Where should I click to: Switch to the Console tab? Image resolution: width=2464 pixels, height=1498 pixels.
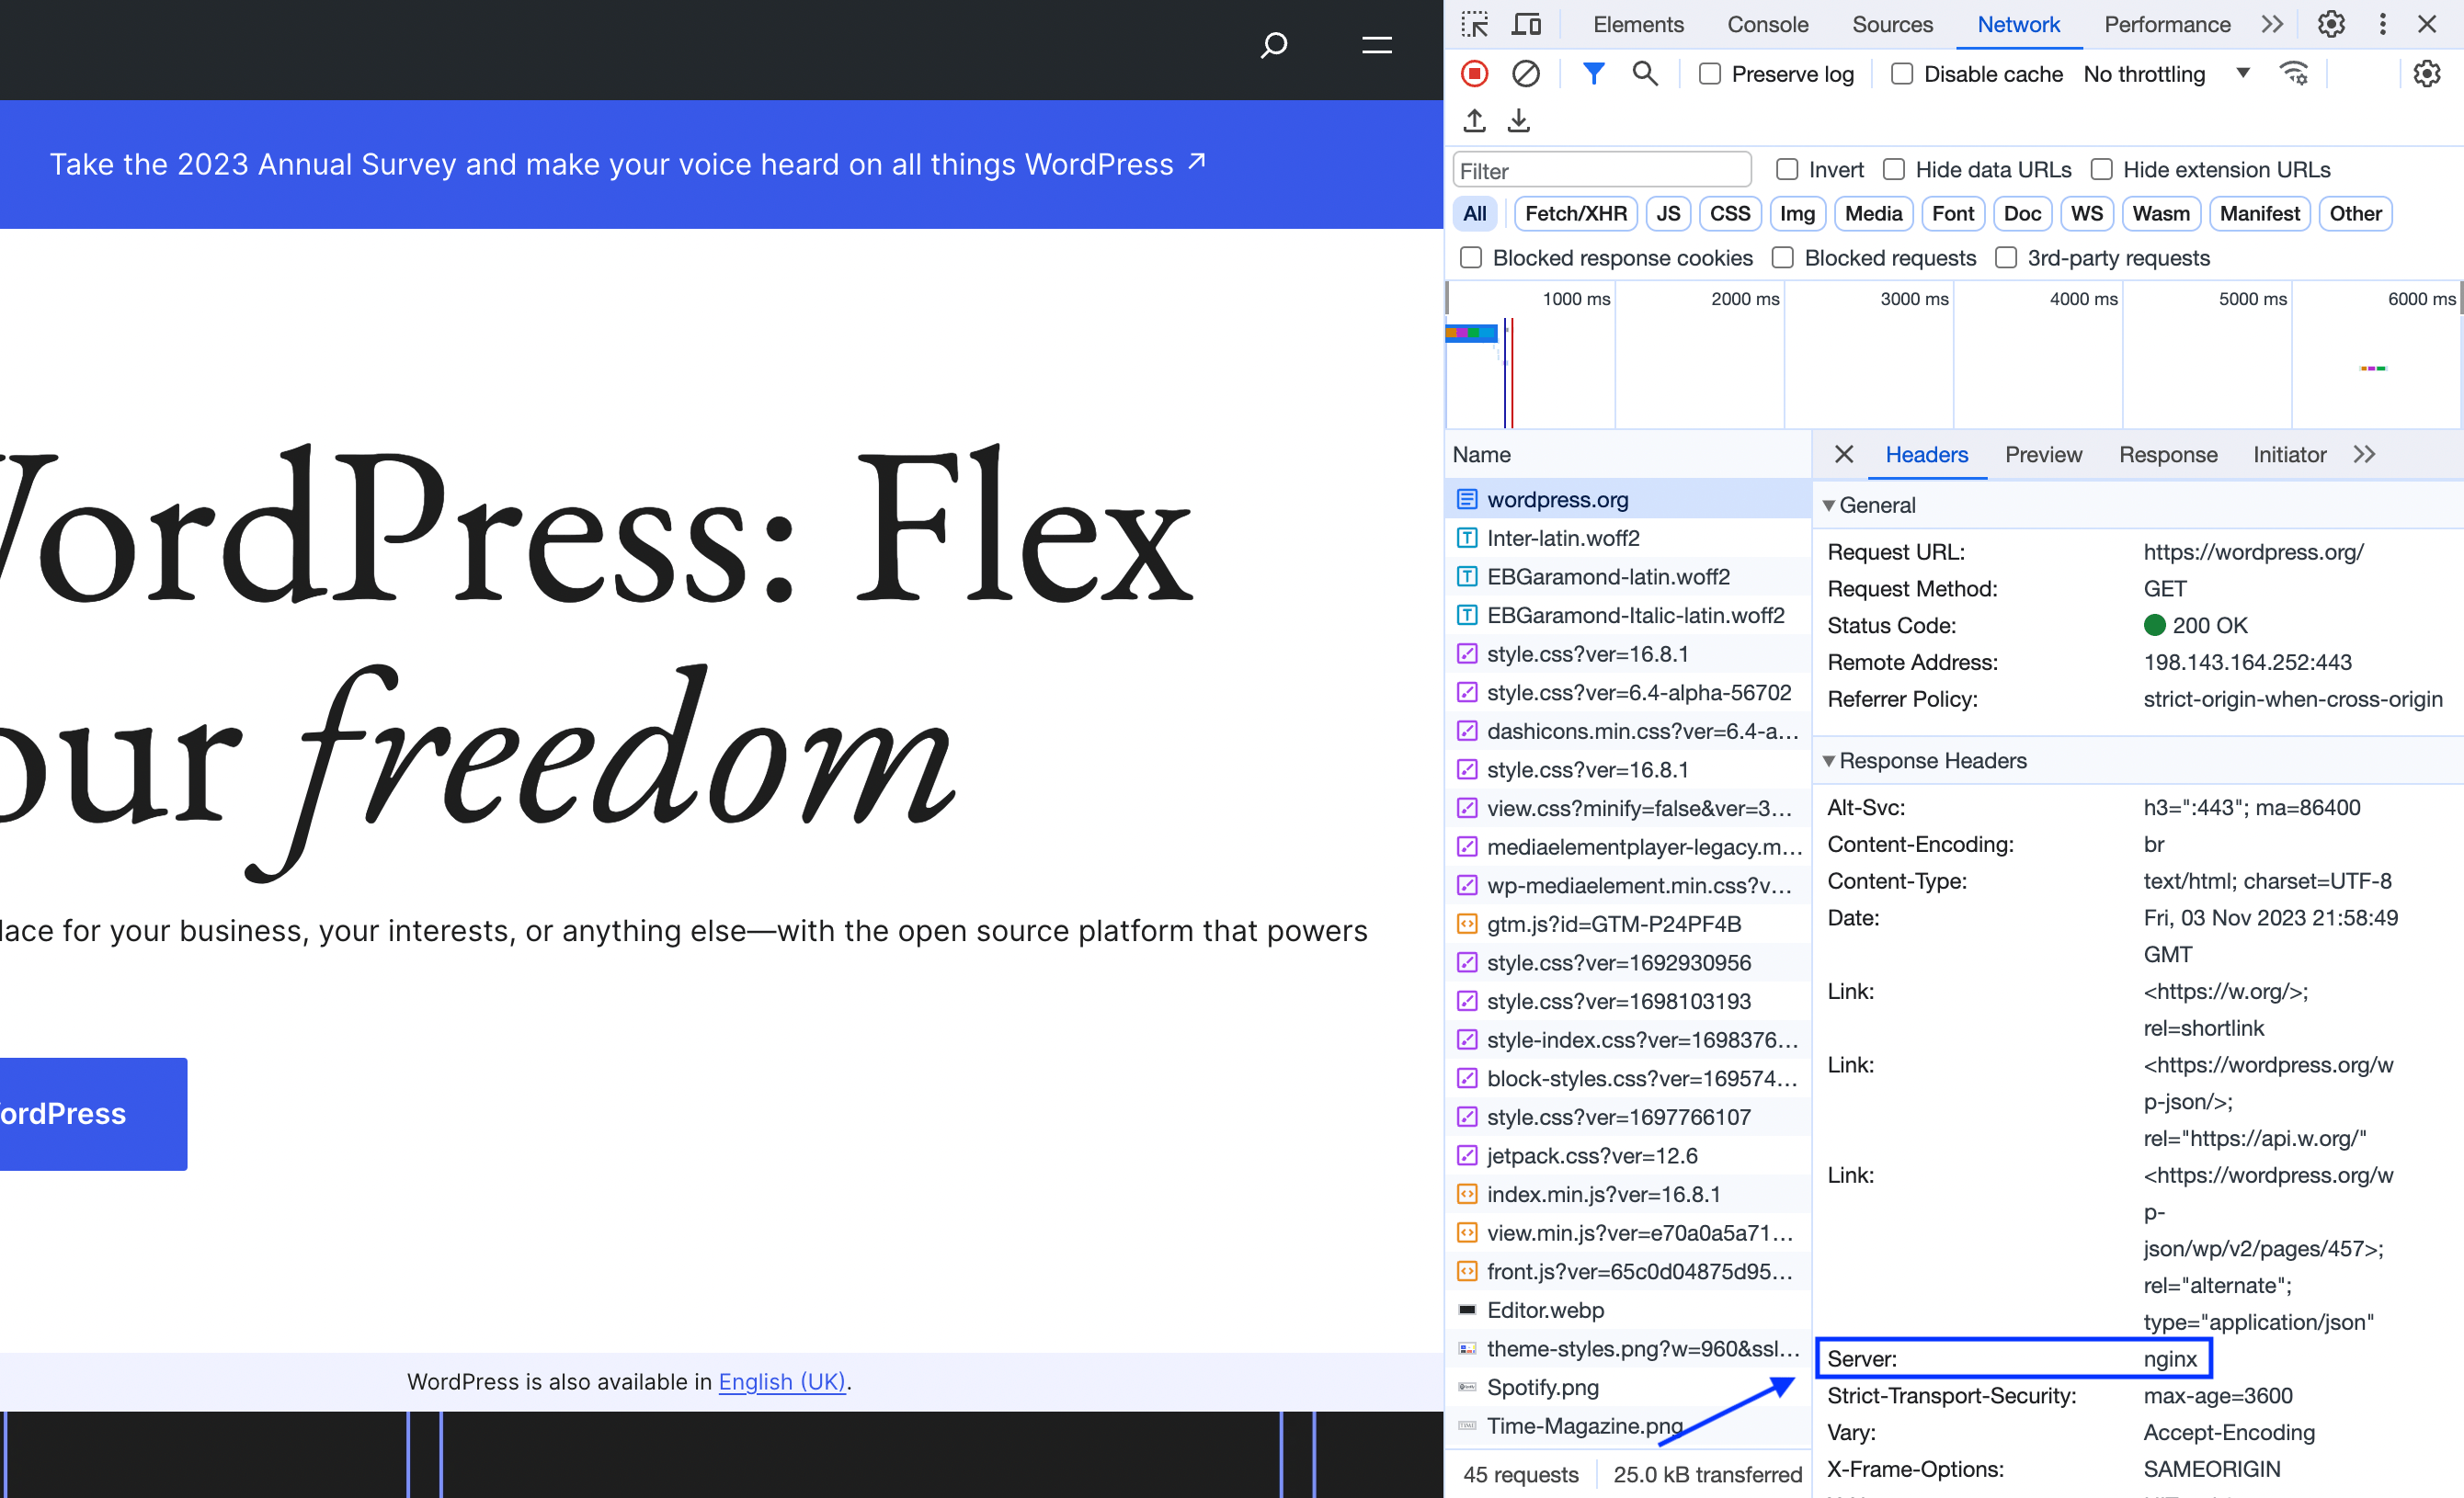click(1766, 23)
